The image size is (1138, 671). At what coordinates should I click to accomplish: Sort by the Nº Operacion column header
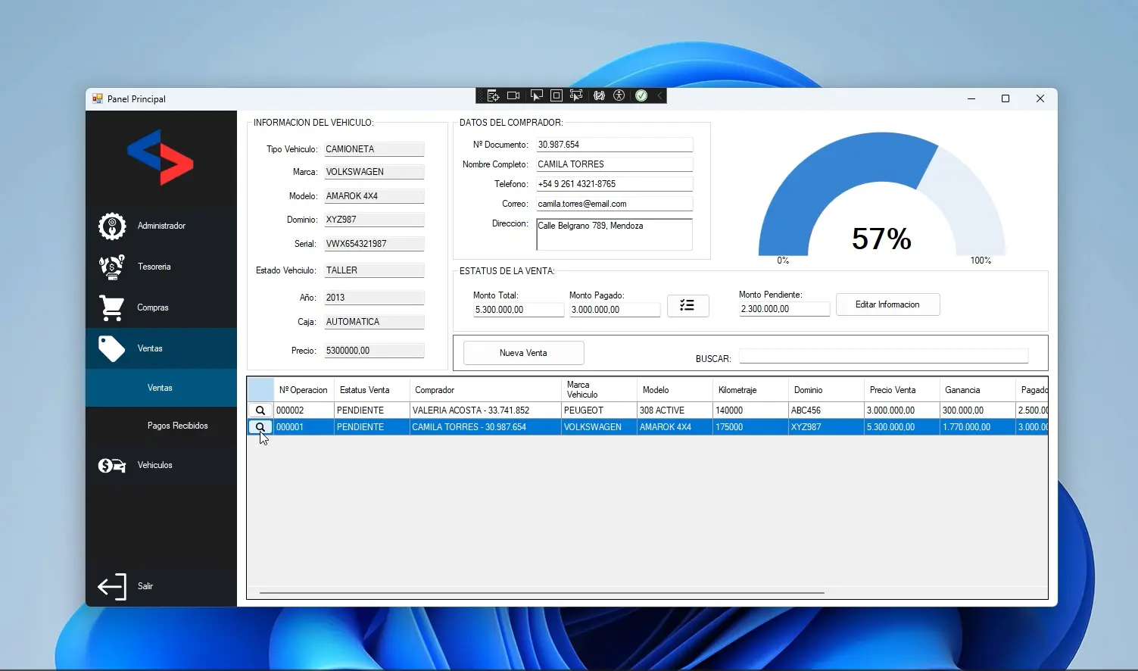coord(304,390)
